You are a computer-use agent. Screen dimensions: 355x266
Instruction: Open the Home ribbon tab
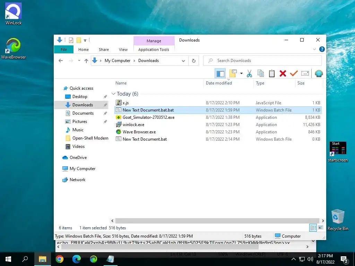pyautogui.click(x=84, y=50)
